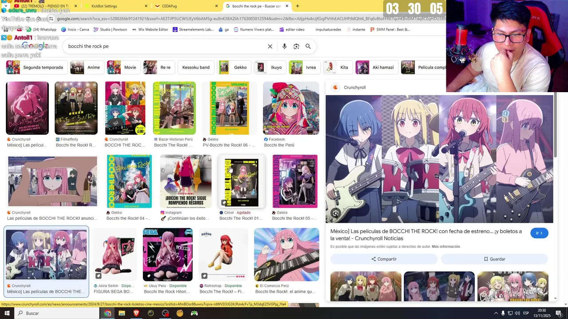Filter by Segunda temporada chip

click(x=36, y=67)
